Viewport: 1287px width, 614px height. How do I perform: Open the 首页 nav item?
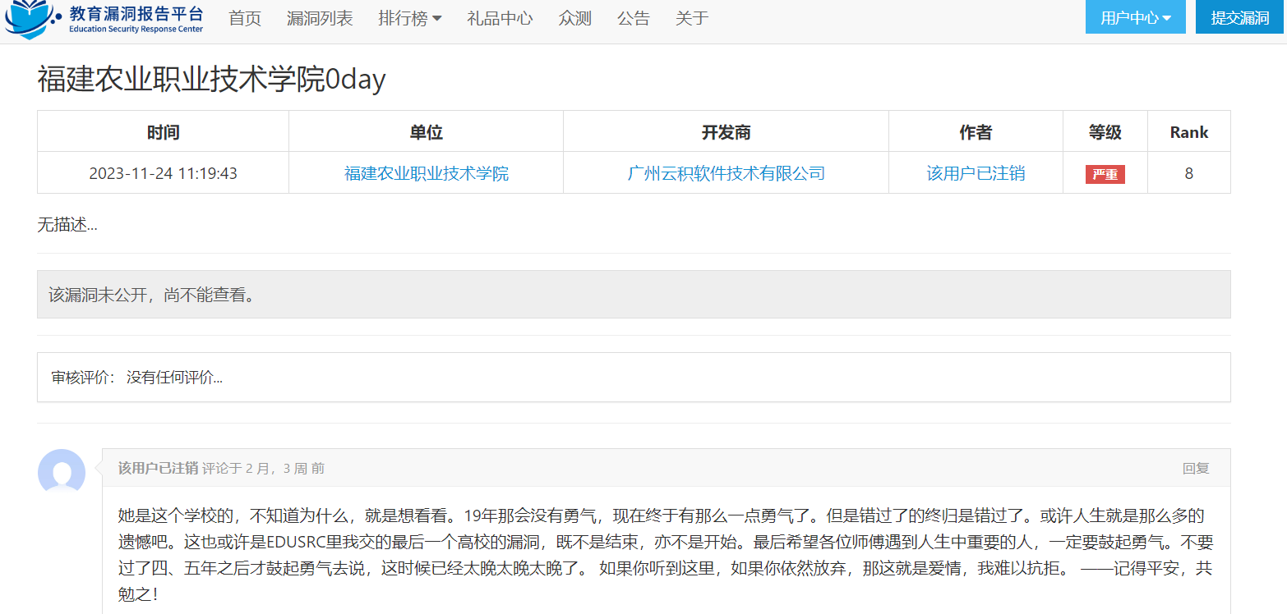coord(245,18)
